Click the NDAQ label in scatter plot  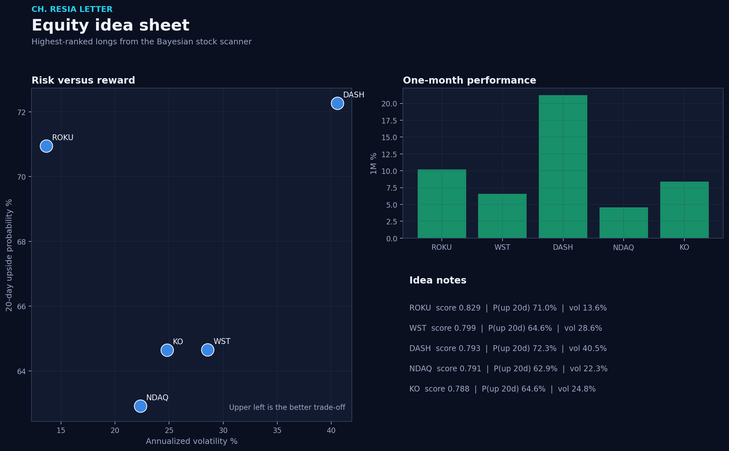(x=157, y=398)
